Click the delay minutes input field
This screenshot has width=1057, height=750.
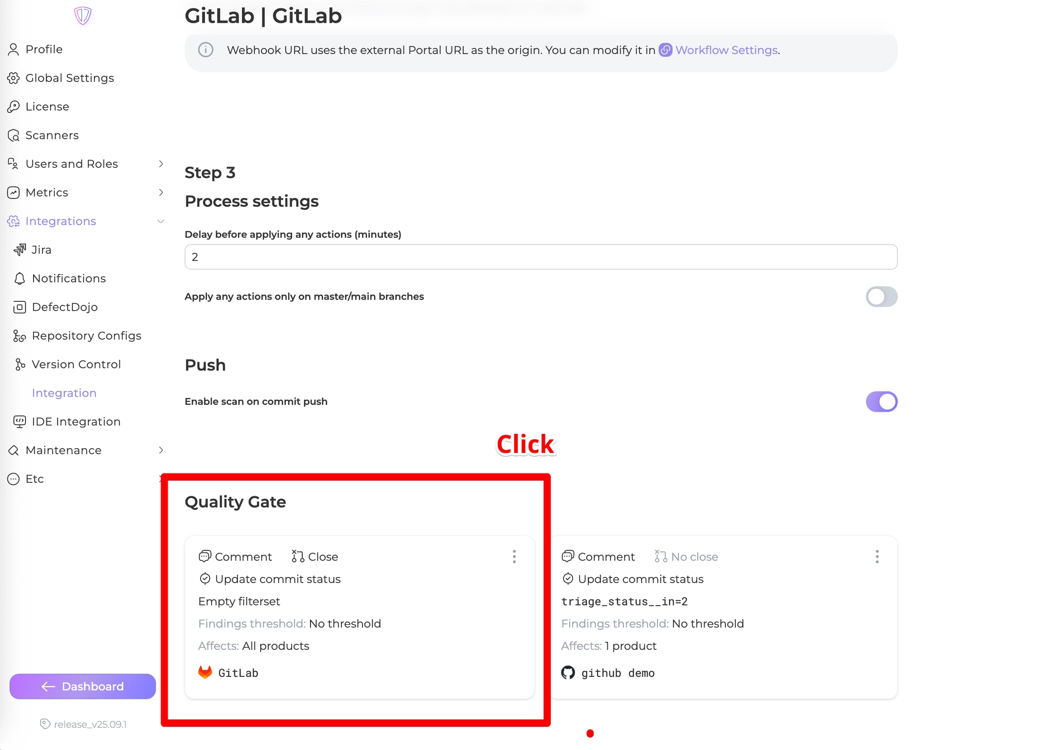click(x=540, y=257)
